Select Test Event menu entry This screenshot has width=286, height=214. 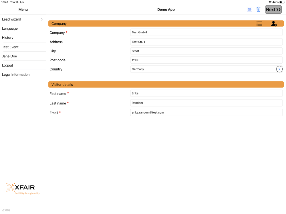(23, 47)
